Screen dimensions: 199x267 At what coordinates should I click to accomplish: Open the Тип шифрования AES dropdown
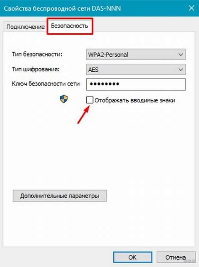pos(136,69)
